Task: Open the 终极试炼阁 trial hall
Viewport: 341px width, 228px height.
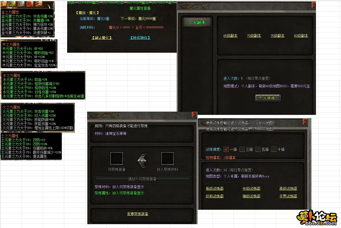Action: coord(215,196)
